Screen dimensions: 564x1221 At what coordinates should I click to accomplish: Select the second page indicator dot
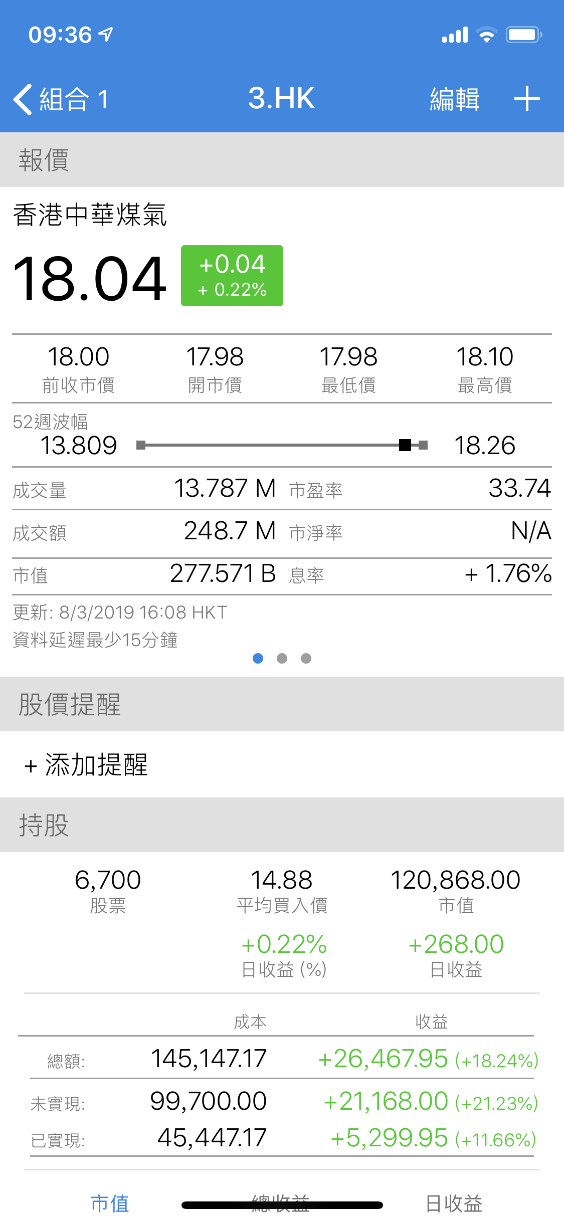[x=282, y=658]
